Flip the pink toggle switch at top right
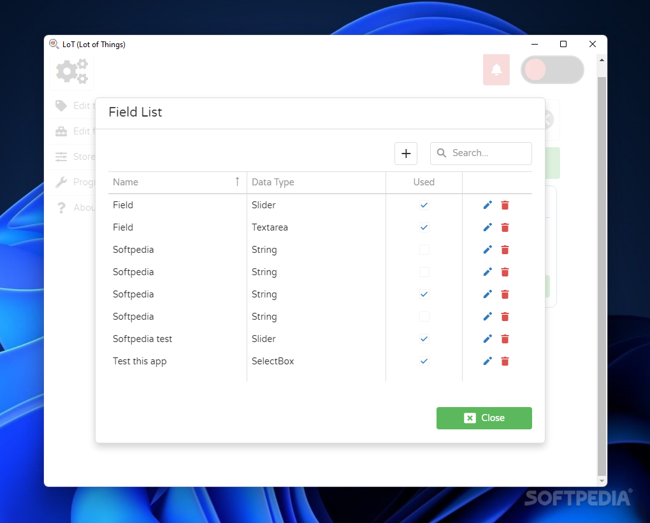The width and height of the screenshot is (650, 523). pyautogui.click(x=552, y=69)
